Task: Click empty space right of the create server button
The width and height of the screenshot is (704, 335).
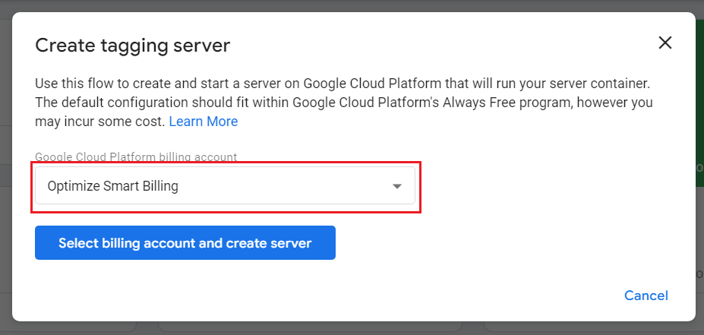Action: pyautogui.click(x=494, y=243)
